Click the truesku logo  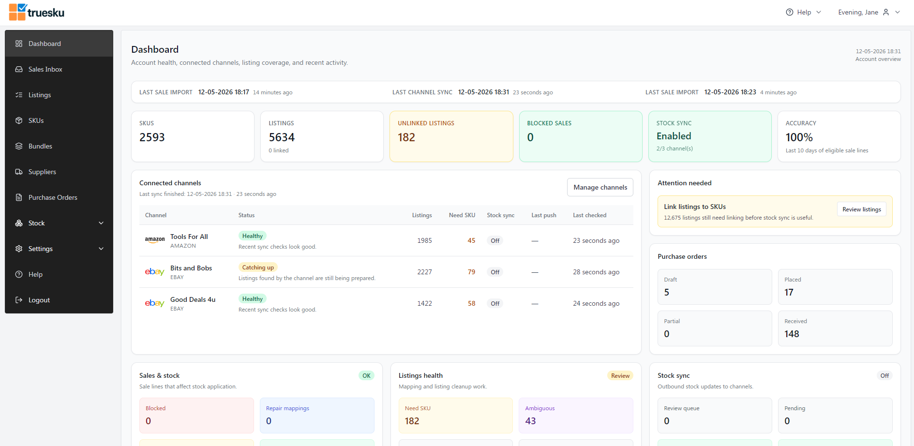click(x=37, y=12)
